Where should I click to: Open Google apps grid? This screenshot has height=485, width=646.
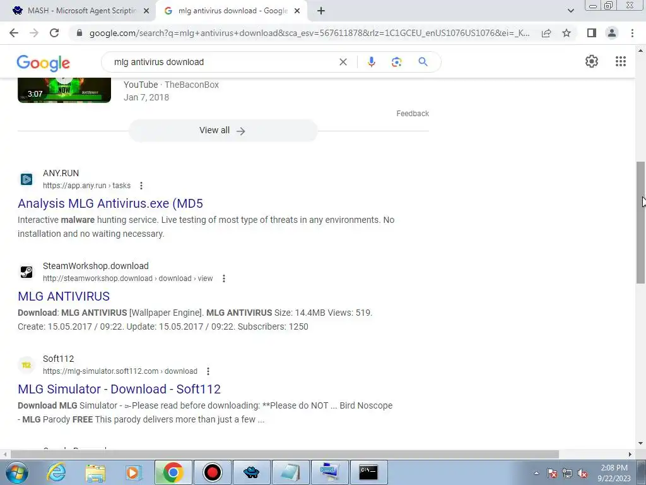pyautogui.click(x=621, y=61)
